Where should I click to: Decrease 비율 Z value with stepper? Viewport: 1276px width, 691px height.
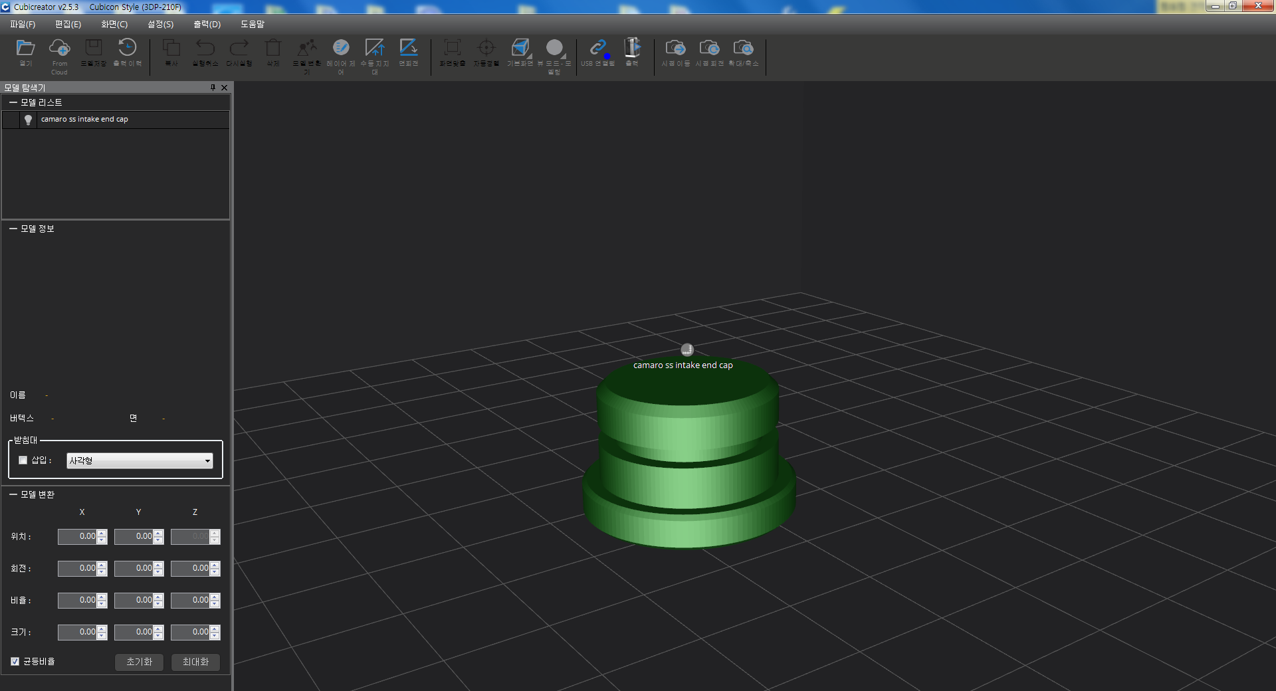click(215, 604)
